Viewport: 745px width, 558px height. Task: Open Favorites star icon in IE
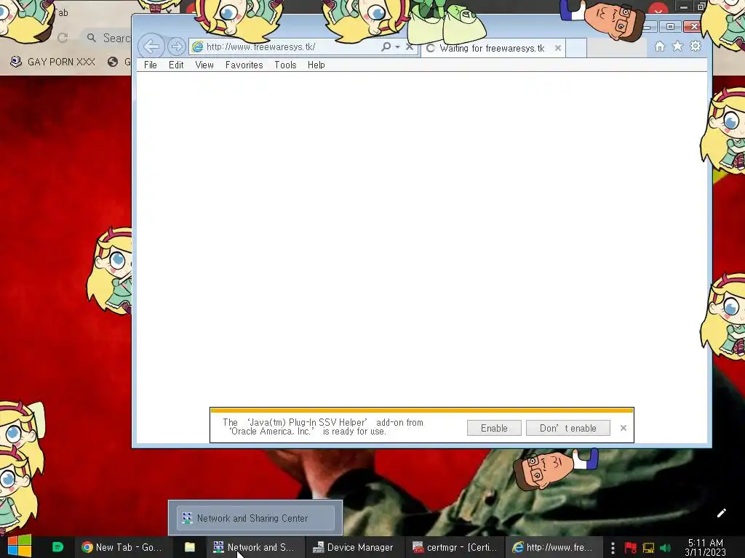677,46
